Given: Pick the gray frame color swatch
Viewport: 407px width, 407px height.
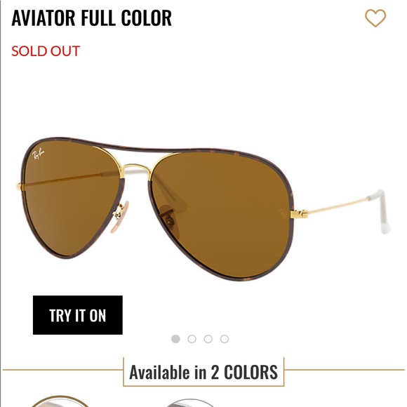Looking at the screenshot, I should point(191,403).
